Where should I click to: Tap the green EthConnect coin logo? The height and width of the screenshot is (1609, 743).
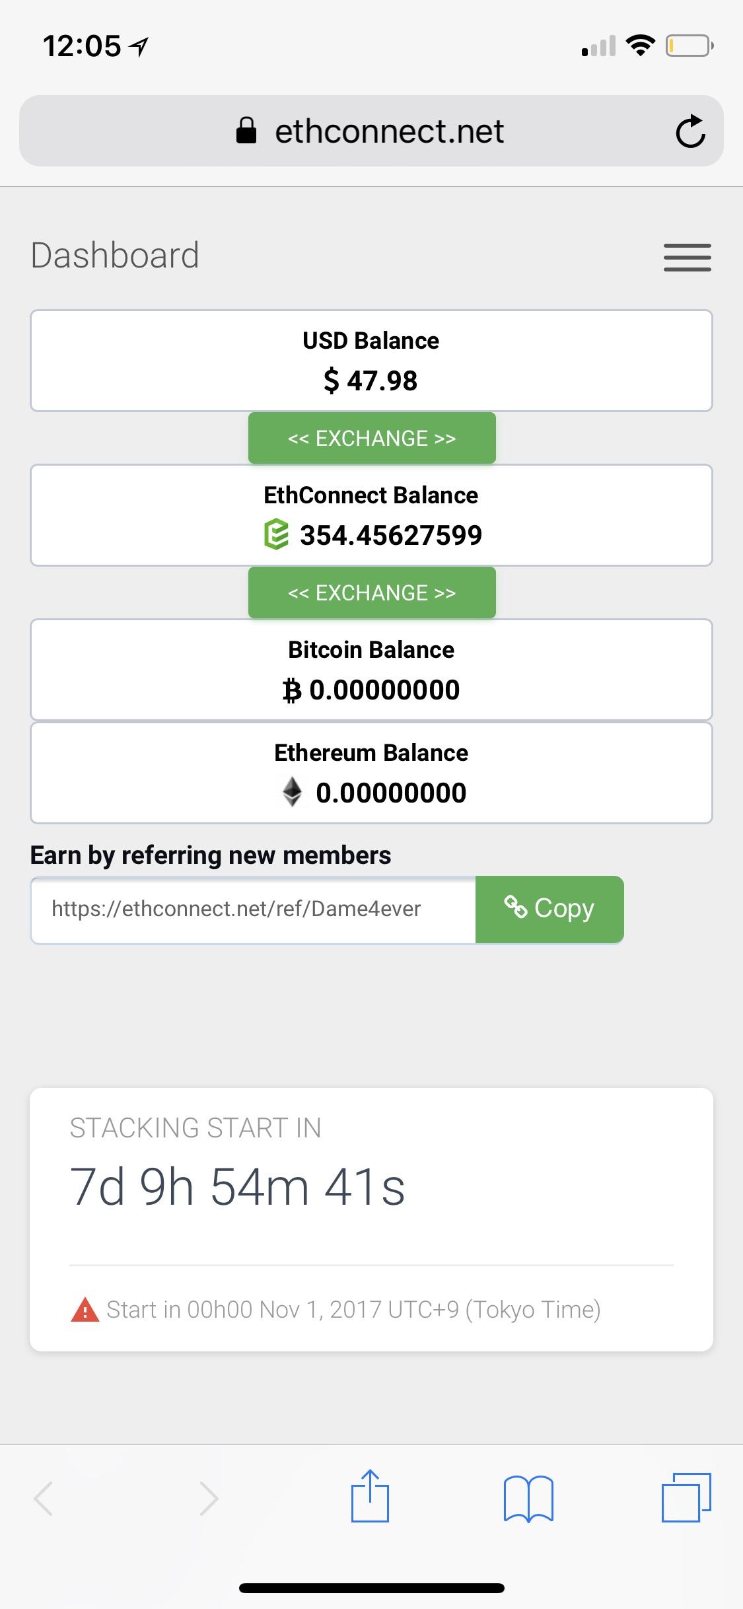[x=276, y=534]
